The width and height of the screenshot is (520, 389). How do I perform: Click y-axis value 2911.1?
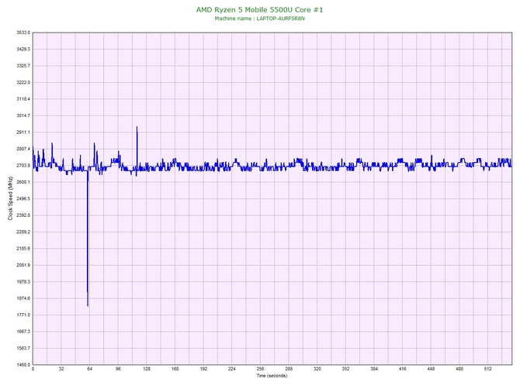tap(23, 132)
